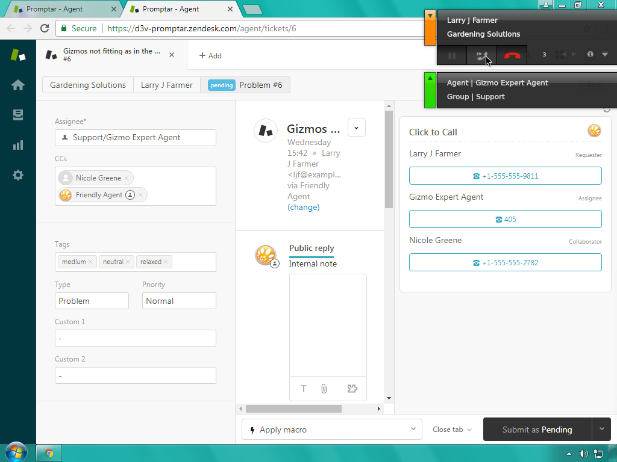Screen dimensions: 617x462
Task: Click the browser back arrow
Action: (x=11, y=28)
